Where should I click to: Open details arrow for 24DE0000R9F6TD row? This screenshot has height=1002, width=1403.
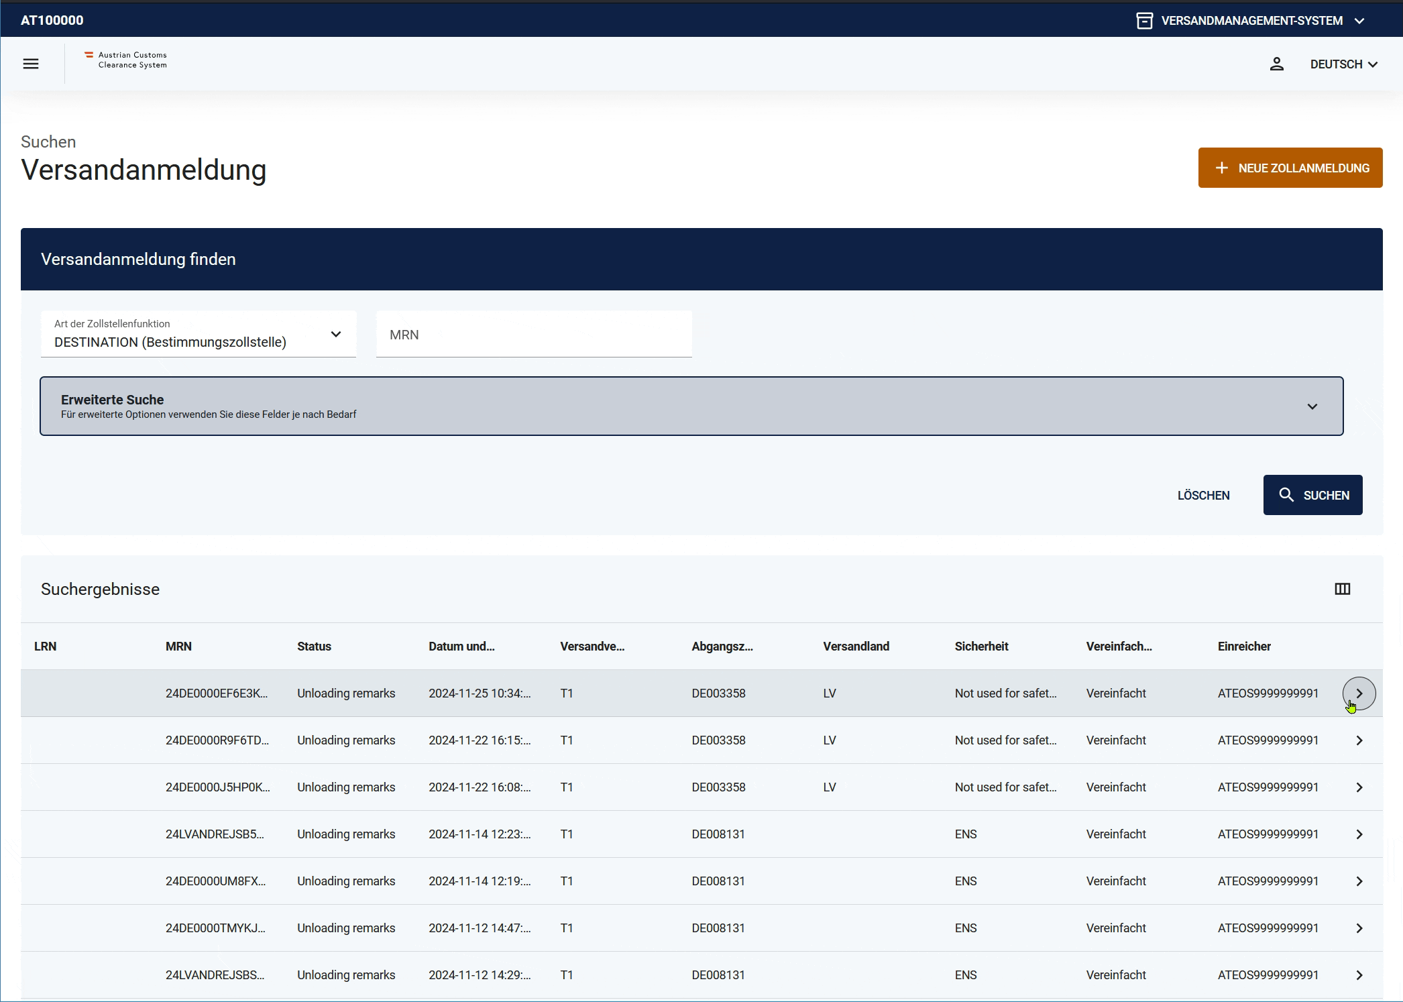pyautogui.click(x=1359, y=740)
